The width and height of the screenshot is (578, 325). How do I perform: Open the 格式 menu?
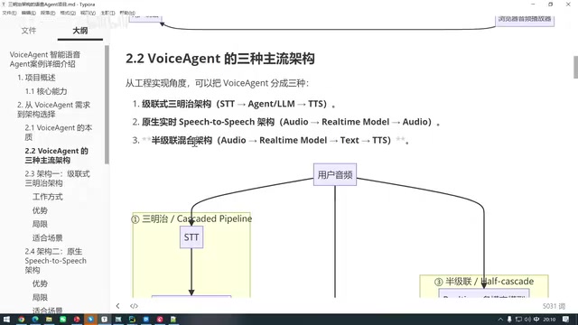coord(68,13)
